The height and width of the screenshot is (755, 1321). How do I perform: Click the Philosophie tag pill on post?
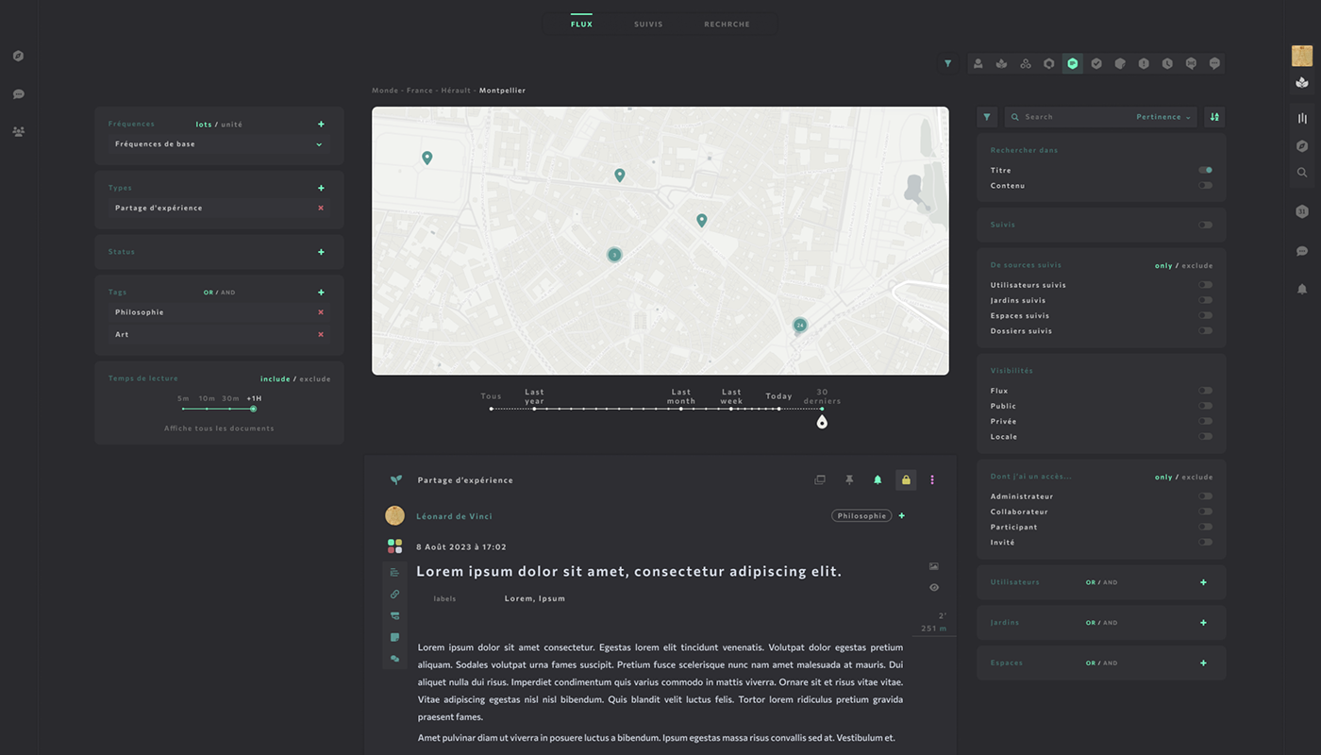(x=861, y=516)
